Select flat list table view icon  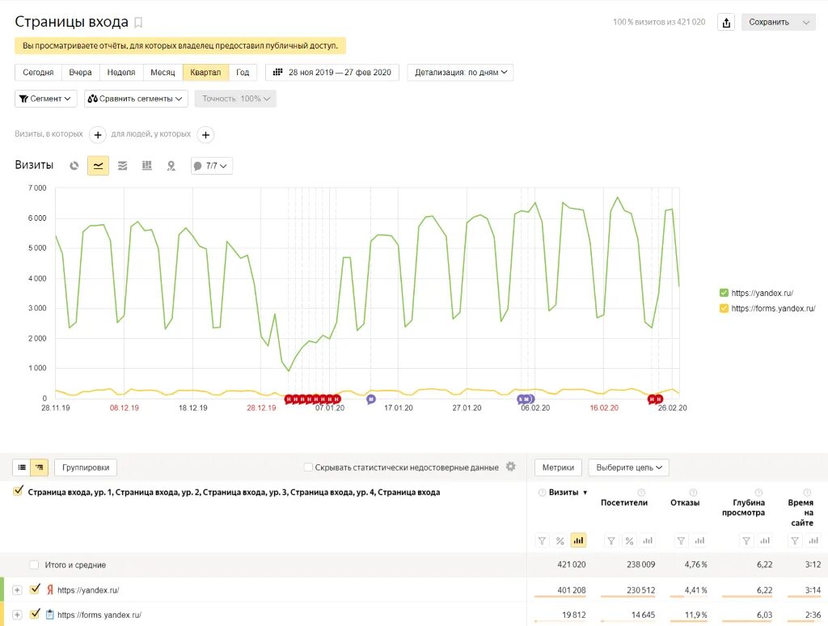(x=22, y=467)
